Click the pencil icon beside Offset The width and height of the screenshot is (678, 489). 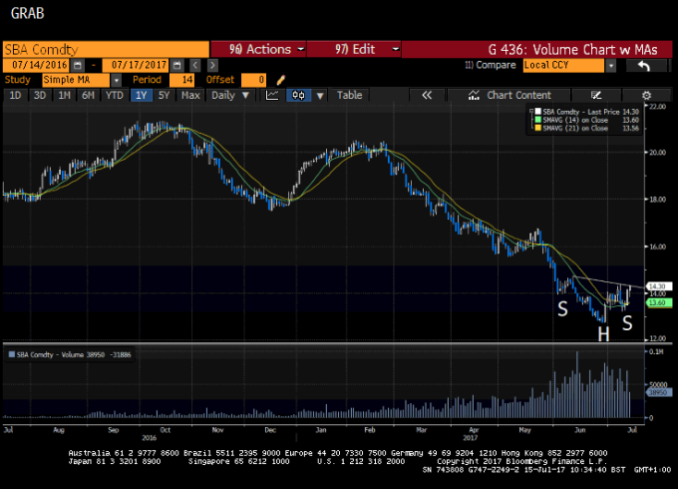click(x=281, y=80)
